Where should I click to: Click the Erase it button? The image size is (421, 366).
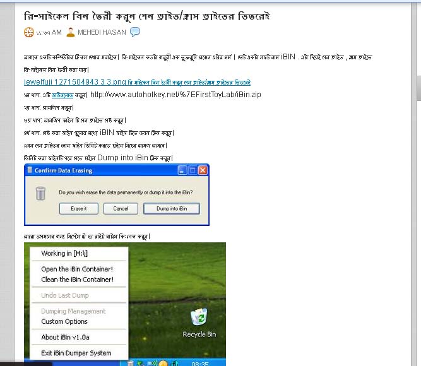tap(79, 209)
